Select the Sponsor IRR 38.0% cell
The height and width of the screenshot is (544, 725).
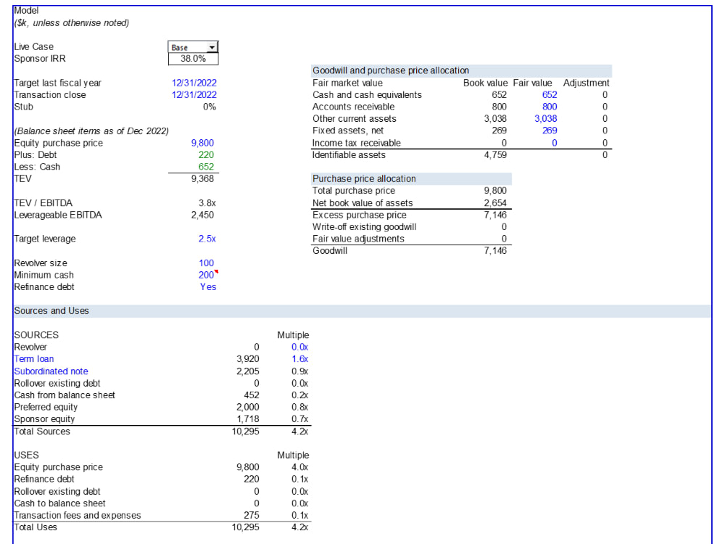click(194, 59)
